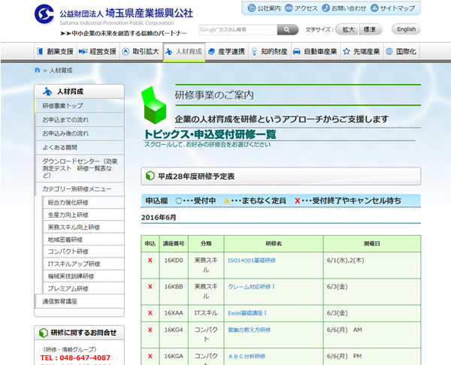Open the 自動車産業 navigation menu label

[x=320, y=52]
